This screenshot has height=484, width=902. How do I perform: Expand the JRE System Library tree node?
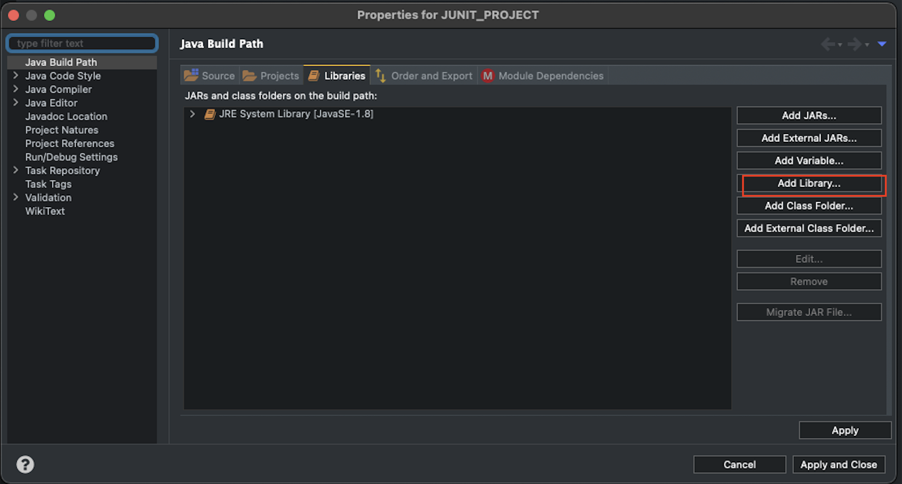pos(192,114)
